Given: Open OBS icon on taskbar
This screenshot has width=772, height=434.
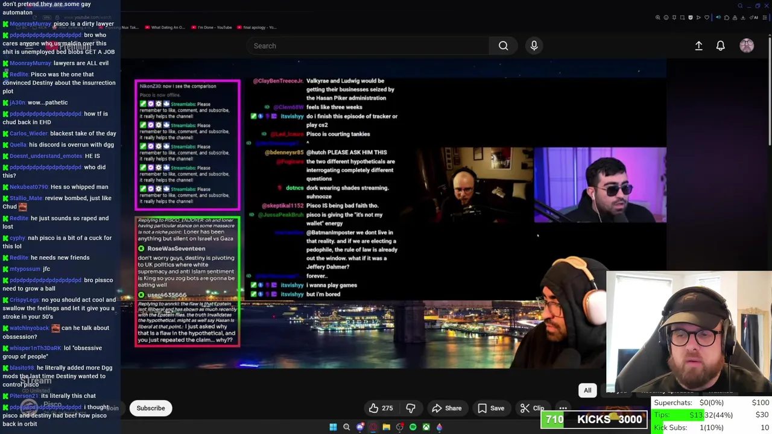Looking at the screenshot, I should pos(400,427).
